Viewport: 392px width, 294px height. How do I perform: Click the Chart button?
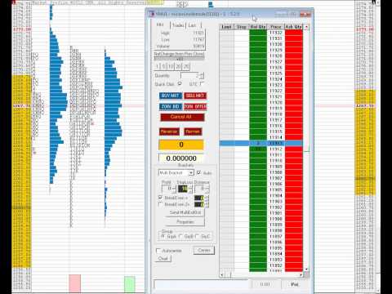(x=163, y=258)
